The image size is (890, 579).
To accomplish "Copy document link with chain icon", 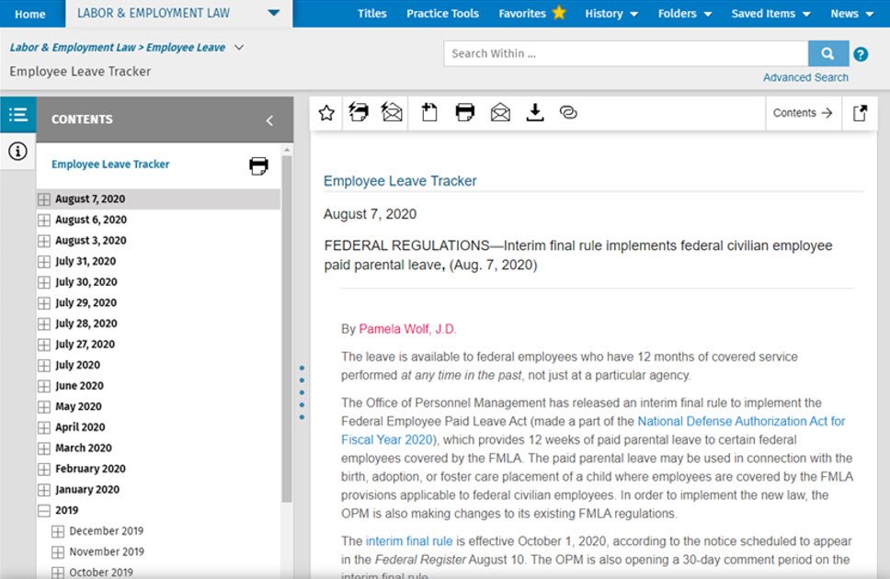I will click(568, 112).
